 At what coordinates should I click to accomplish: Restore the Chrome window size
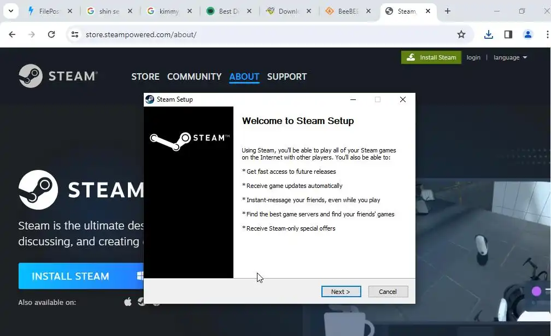pyautogui.click(x=522, y=11)
